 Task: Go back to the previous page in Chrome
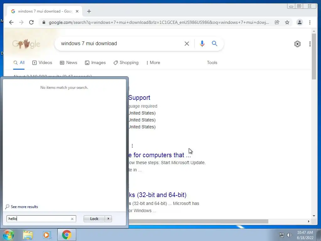11,22
